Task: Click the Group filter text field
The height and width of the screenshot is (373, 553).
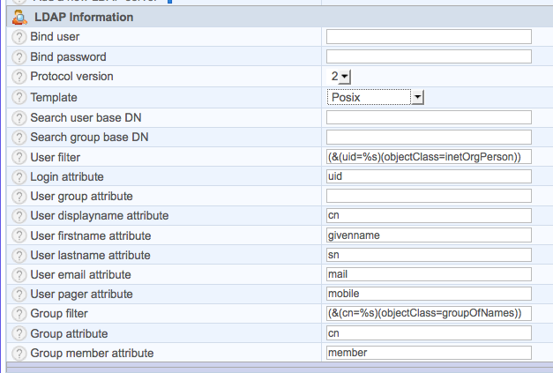Action: click(x=429, y=313)
